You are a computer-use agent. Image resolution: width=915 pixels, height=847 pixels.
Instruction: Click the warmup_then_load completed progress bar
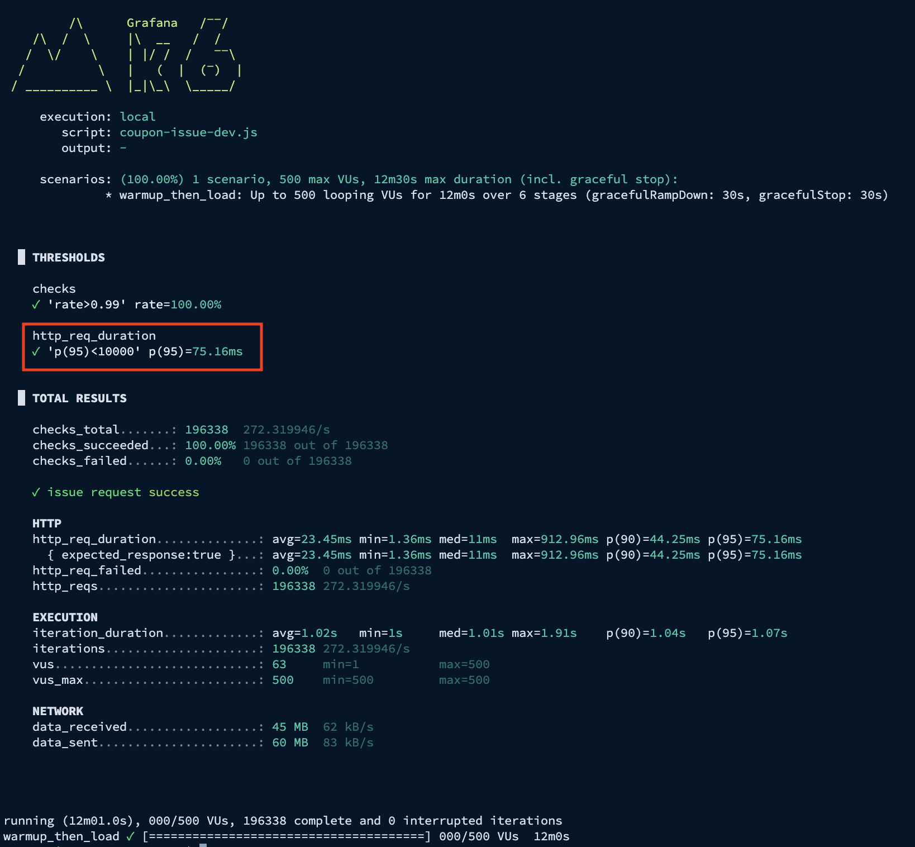[287, 836]
